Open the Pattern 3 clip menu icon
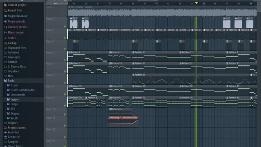Screen dimensions: 261x147 click(x=110, y=52)
